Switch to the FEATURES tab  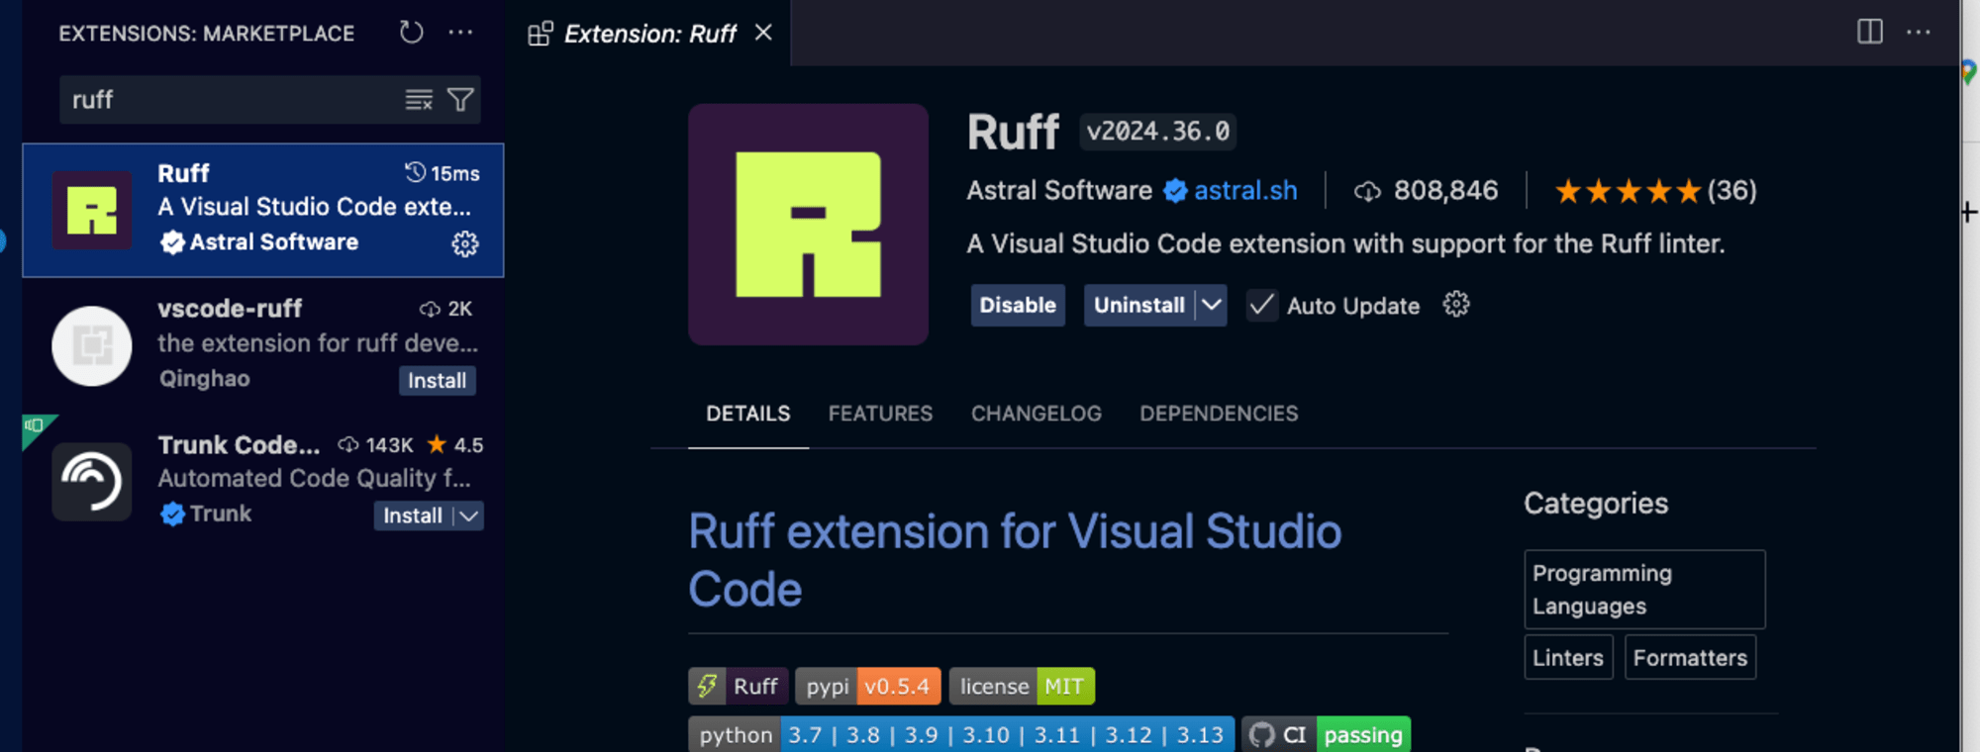(880, 414)
